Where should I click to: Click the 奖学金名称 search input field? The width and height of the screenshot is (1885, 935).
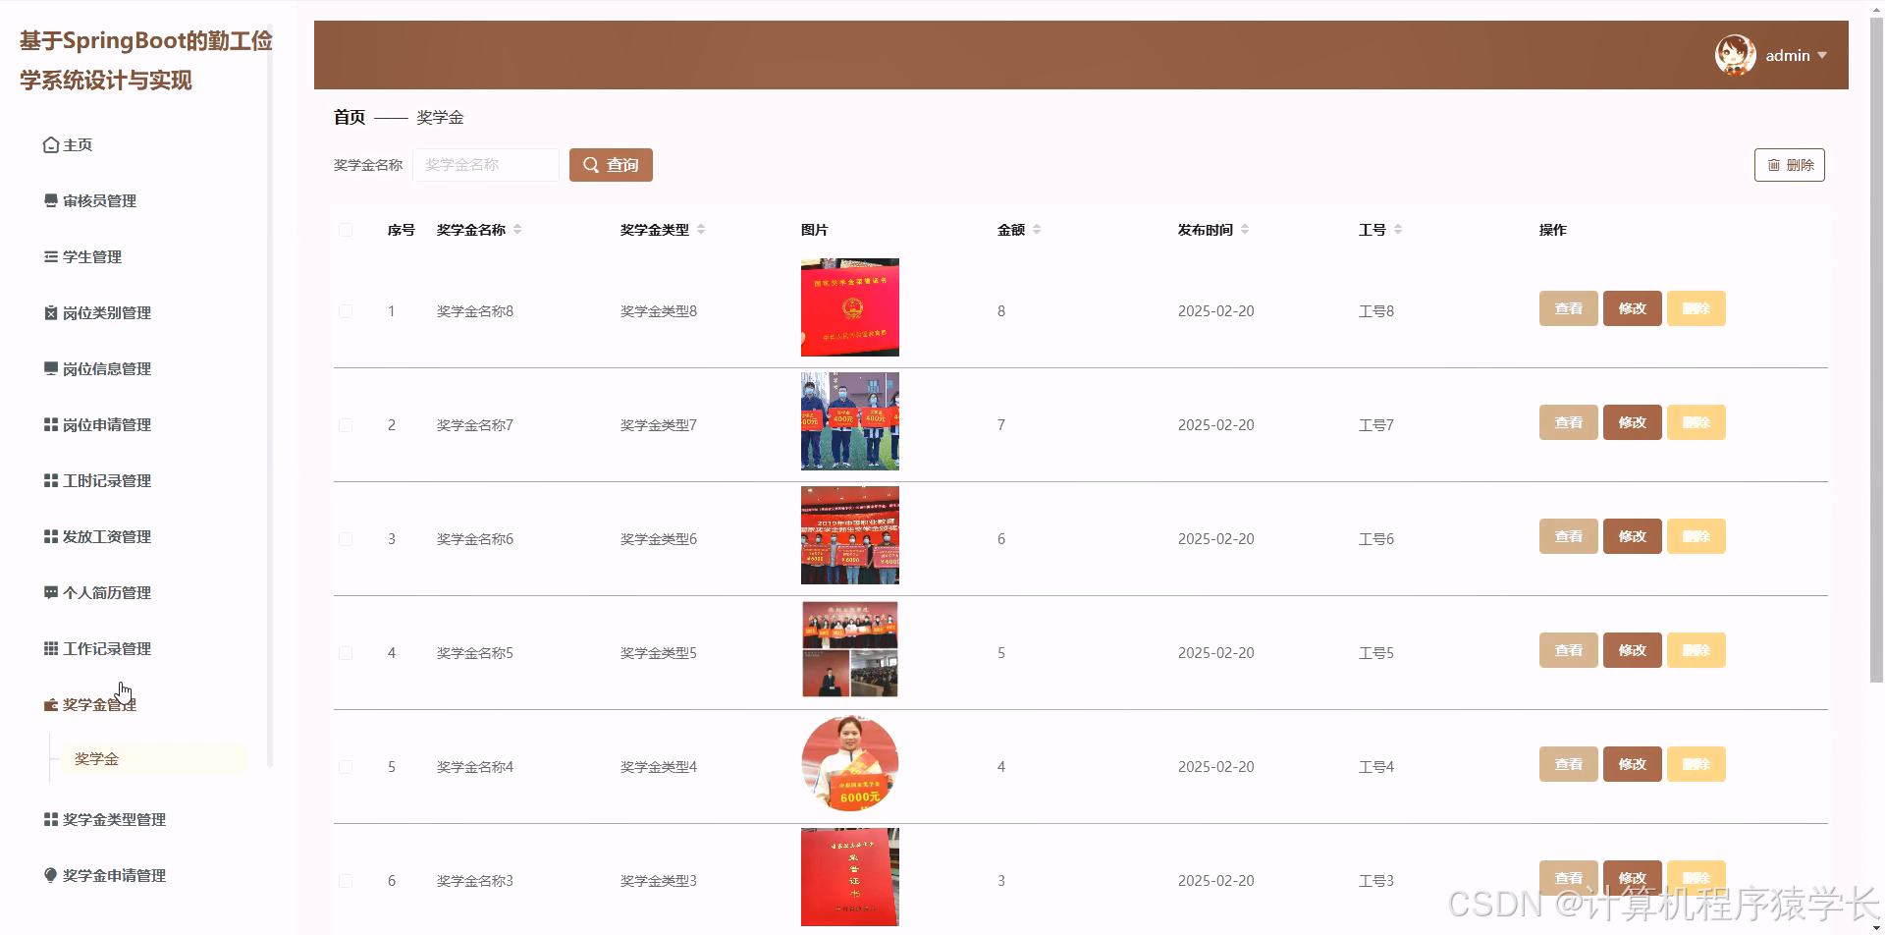pos(486,165)
